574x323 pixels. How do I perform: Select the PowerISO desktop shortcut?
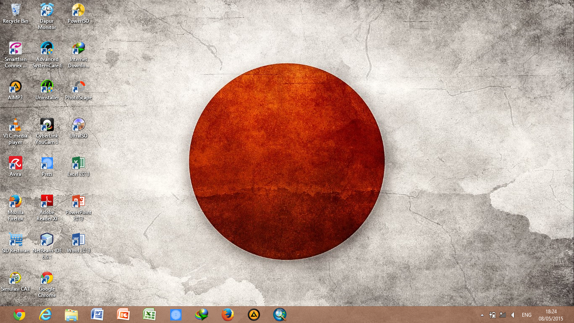point(79,13)
